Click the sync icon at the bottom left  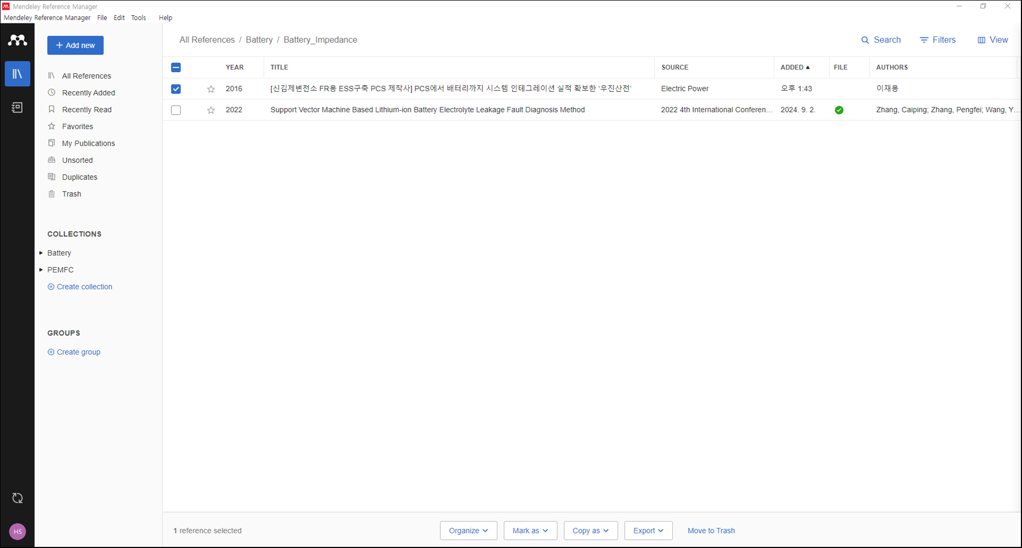[17, 498]
